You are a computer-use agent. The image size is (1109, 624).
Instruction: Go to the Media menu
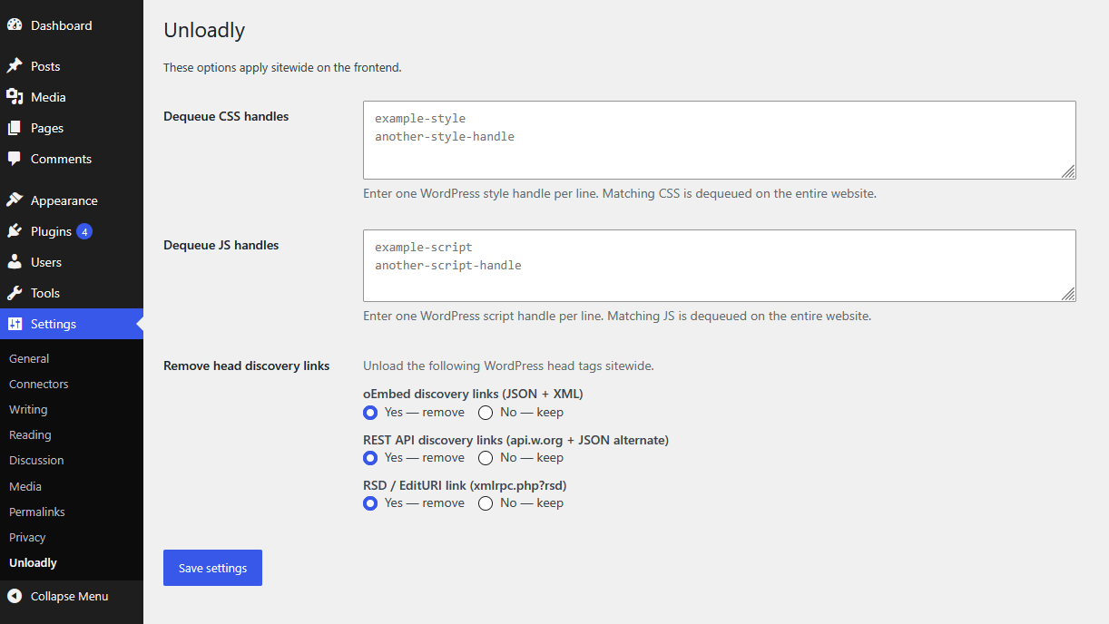point(72,97)
